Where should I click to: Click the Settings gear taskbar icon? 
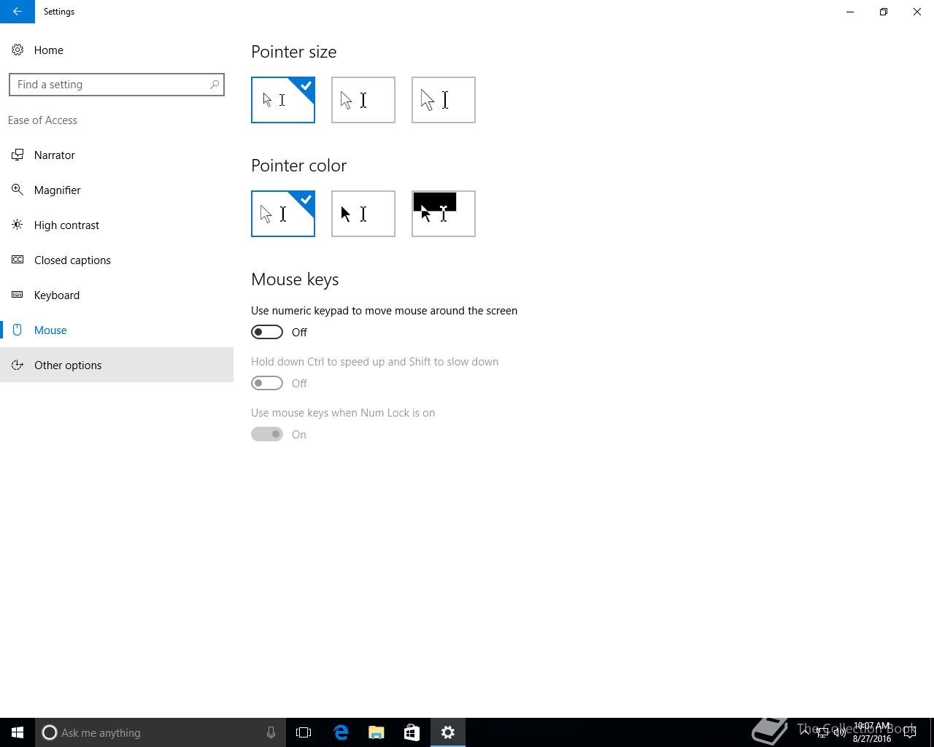448,732
